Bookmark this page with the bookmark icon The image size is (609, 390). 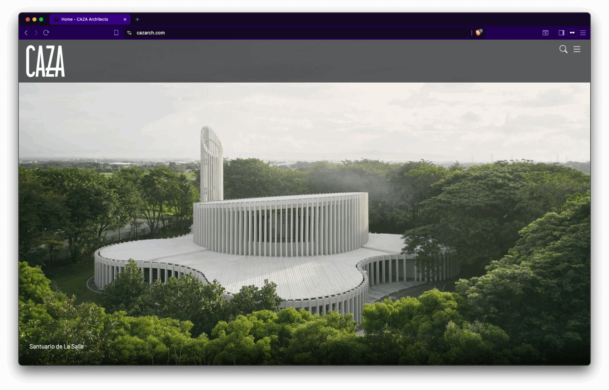pyautogui.click(x=116, y=33)
